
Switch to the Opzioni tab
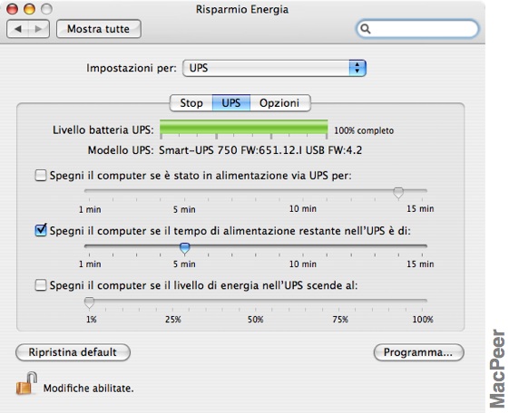click(x=279, y=103)
